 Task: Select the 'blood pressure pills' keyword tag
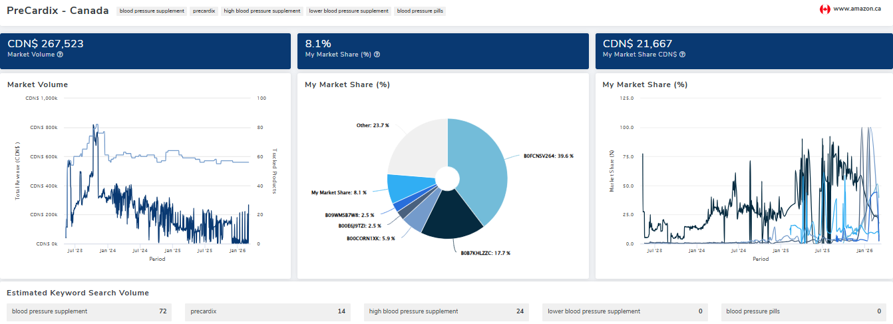tap(420, 11)
